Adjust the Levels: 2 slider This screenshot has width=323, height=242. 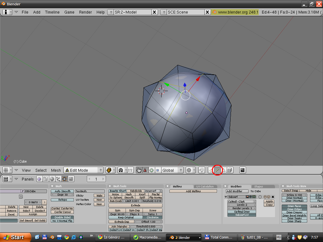242,205
